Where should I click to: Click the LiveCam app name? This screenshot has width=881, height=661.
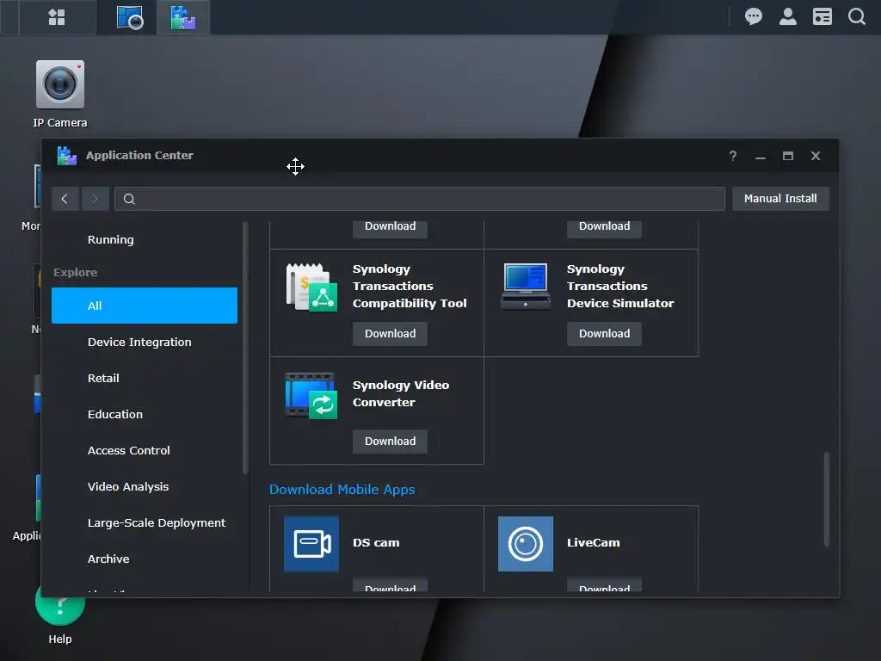click(x=594, y=543)
